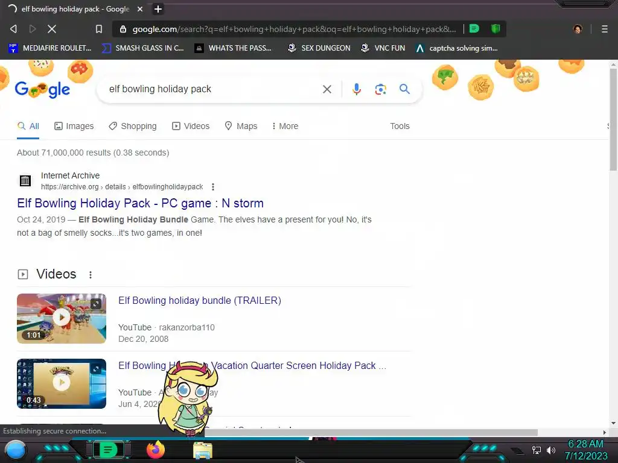Click the scroll right arrow on horizontal scrollbar

click(x=605, y=432)
